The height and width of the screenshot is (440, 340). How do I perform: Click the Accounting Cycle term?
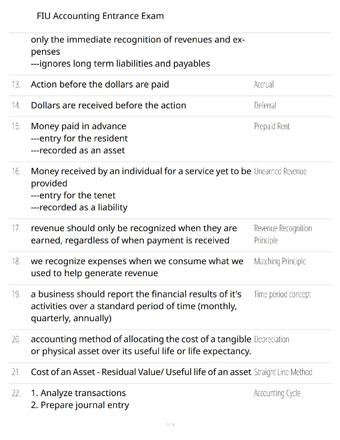click(277, 393)
